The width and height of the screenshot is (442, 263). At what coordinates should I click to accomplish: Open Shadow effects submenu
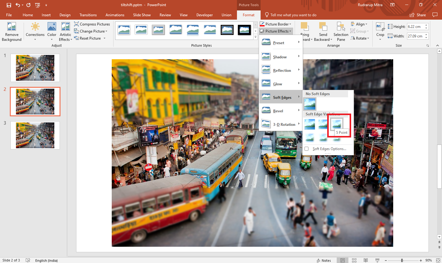click(281, 57)
